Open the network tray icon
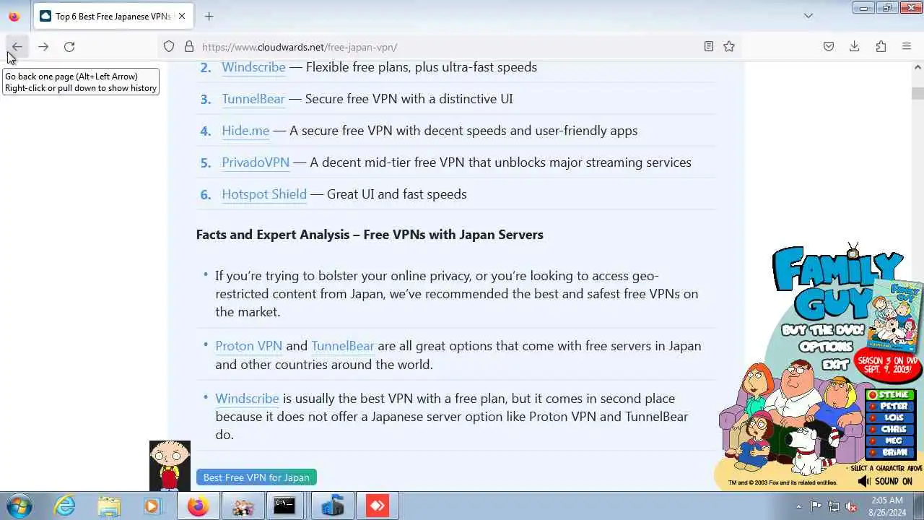 click(x=834, y=506)
